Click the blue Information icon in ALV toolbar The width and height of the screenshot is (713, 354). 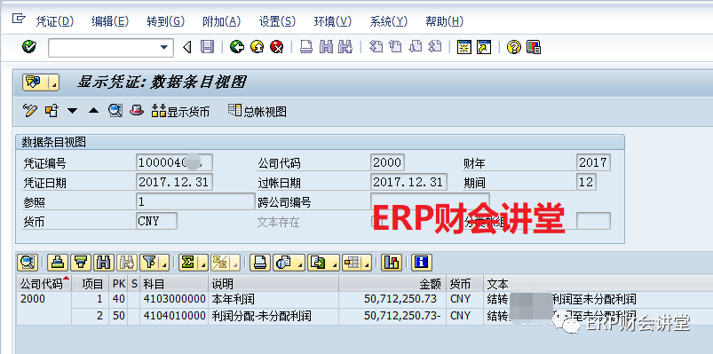point(421,263)
